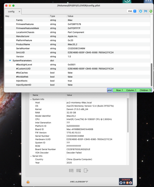Open search with the green magnifier icon
This screenshot has height=187, width=154.
[151, 11]
